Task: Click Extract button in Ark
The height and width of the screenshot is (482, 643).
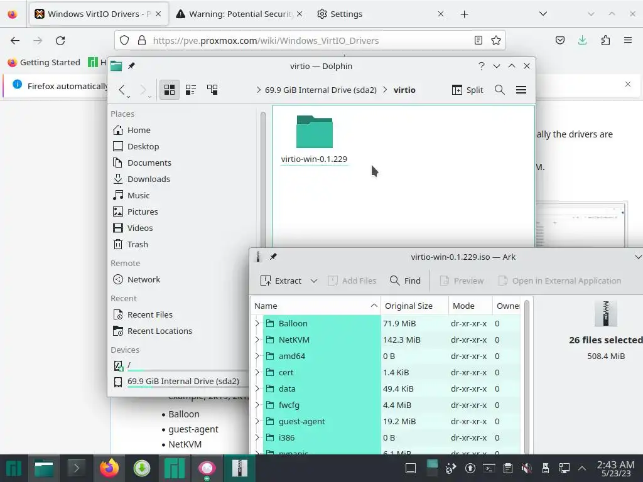Action: [281, 281]
